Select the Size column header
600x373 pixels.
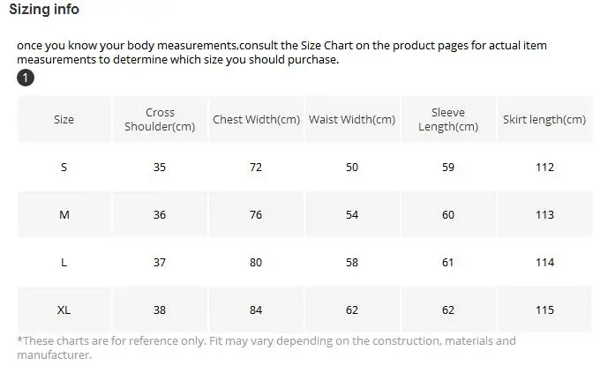coord(64,119)
